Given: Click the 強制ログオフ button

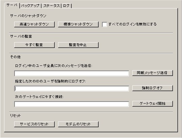Looking at the screenshot, I should click(x=153, y=88).
